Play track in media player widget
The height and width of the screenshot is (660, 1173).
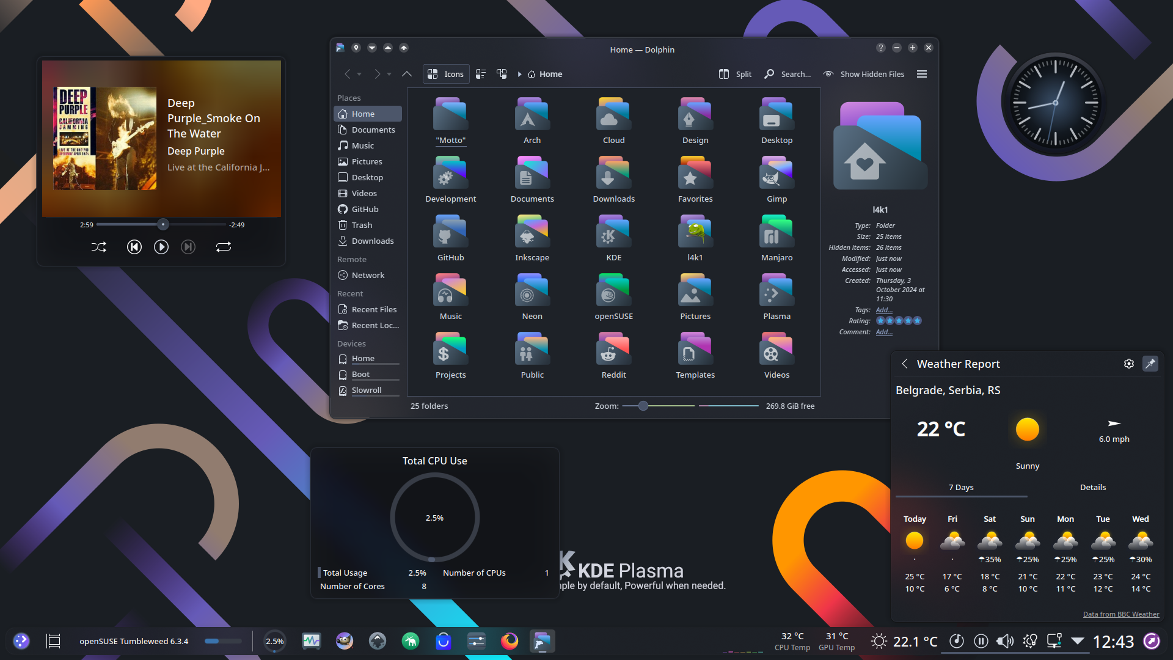pyautogui.click(x=161, y=247)
